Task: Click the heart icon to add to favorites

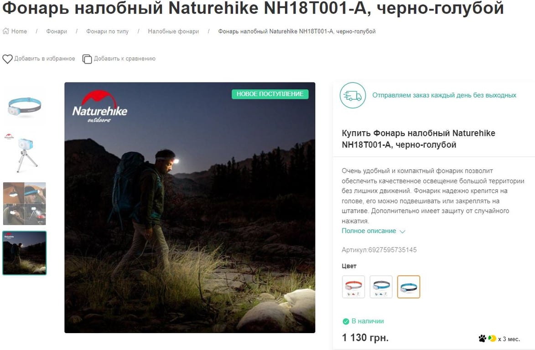Action: pyautogui.click(x=7, y=59)
